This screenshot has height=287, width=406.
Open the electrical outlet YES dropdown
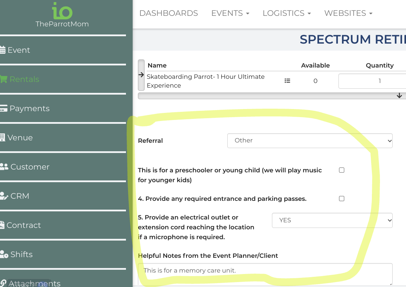tap(332, 221)
